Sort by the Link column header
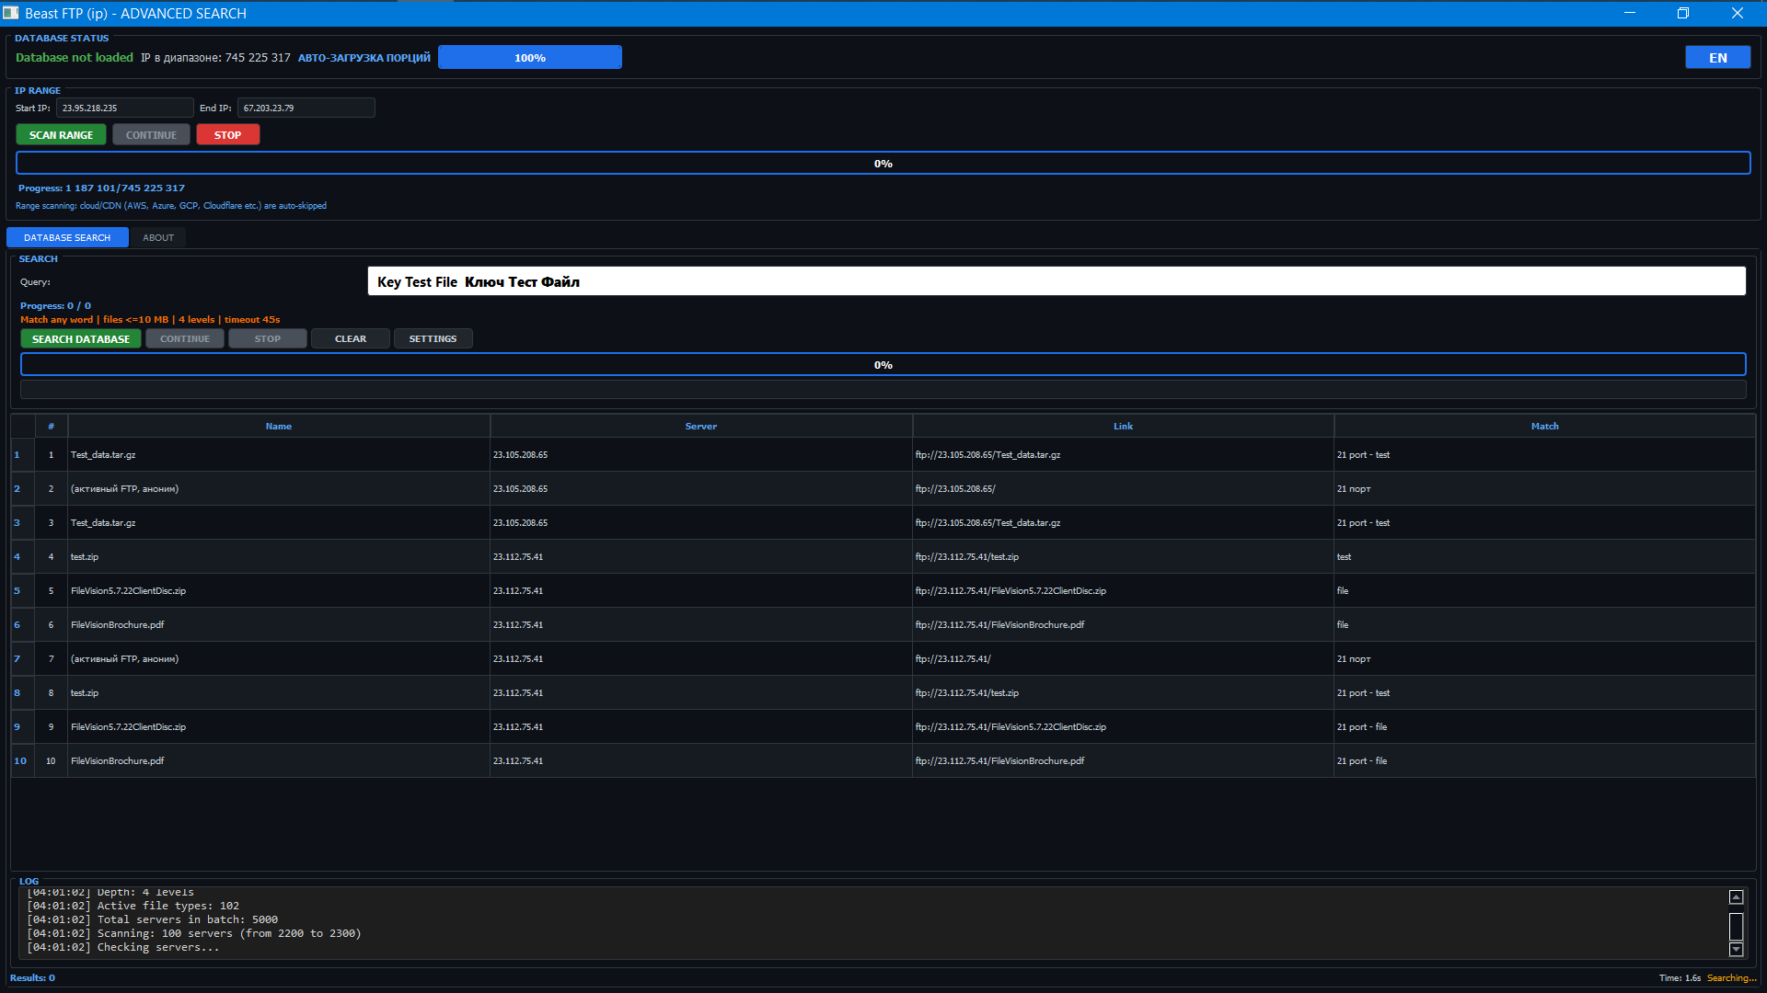The height and width of the screenshot is (993, 1767). [x=1123, y=426]
